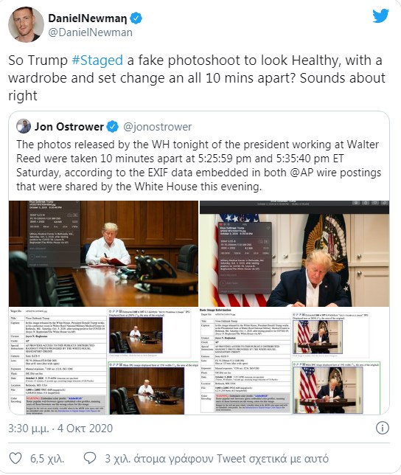Click the Twitter bird logo
Image resolution: width=401 pixels, height=475 pixels.
380,15
